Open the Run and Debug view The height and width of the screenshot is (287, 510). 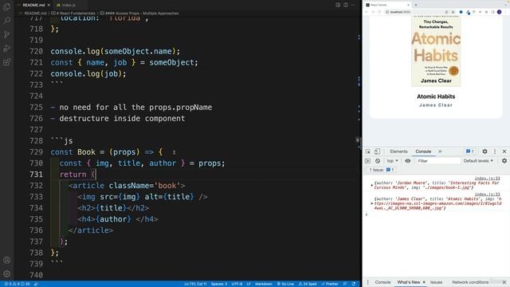[x=6, y=48]
